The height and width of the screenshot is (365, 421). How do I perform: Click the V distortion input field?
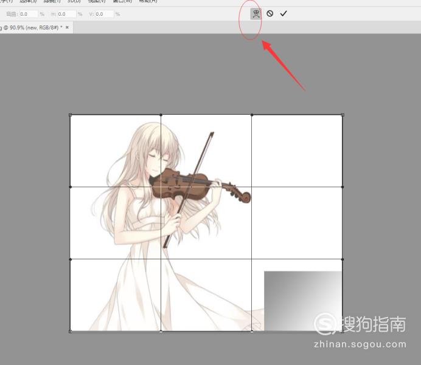(105, 14)
